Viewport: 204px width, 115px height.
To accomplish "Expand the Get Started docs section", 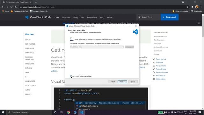I will pos(30,44).
